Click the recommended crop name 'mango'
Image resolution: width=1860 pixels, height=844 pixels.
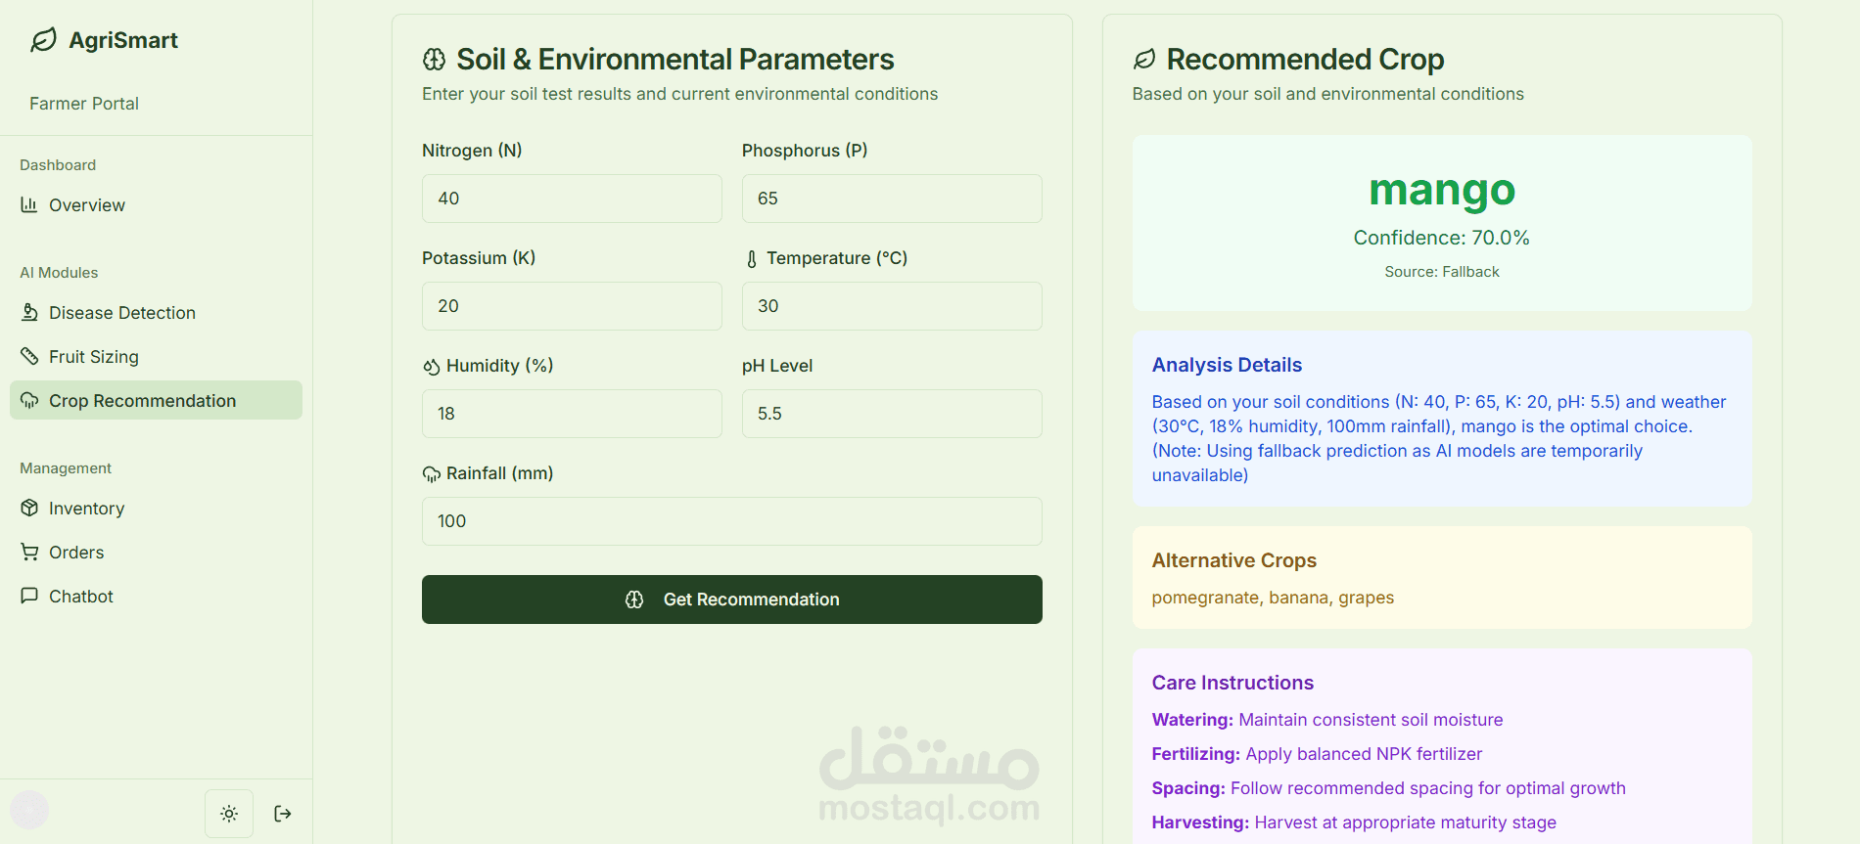click(1442, 191)
